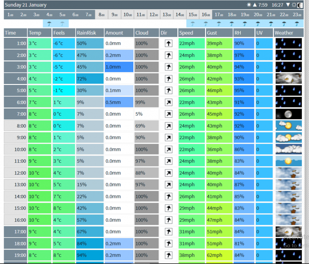Click the partly cloudy weather icon at 8:00
Viewport: 309px width, 264px height.
click(x=288, y=126)
